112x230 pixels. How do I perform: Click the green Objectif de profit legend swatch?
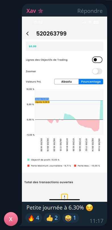(28, 160)
